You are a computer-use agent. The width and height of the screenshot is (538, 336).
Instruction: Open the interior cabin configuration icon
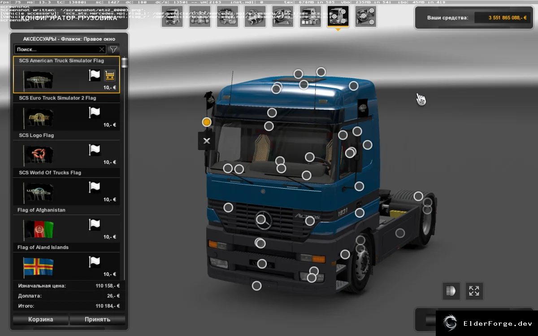pyautogui.click(x=282, y=17)
